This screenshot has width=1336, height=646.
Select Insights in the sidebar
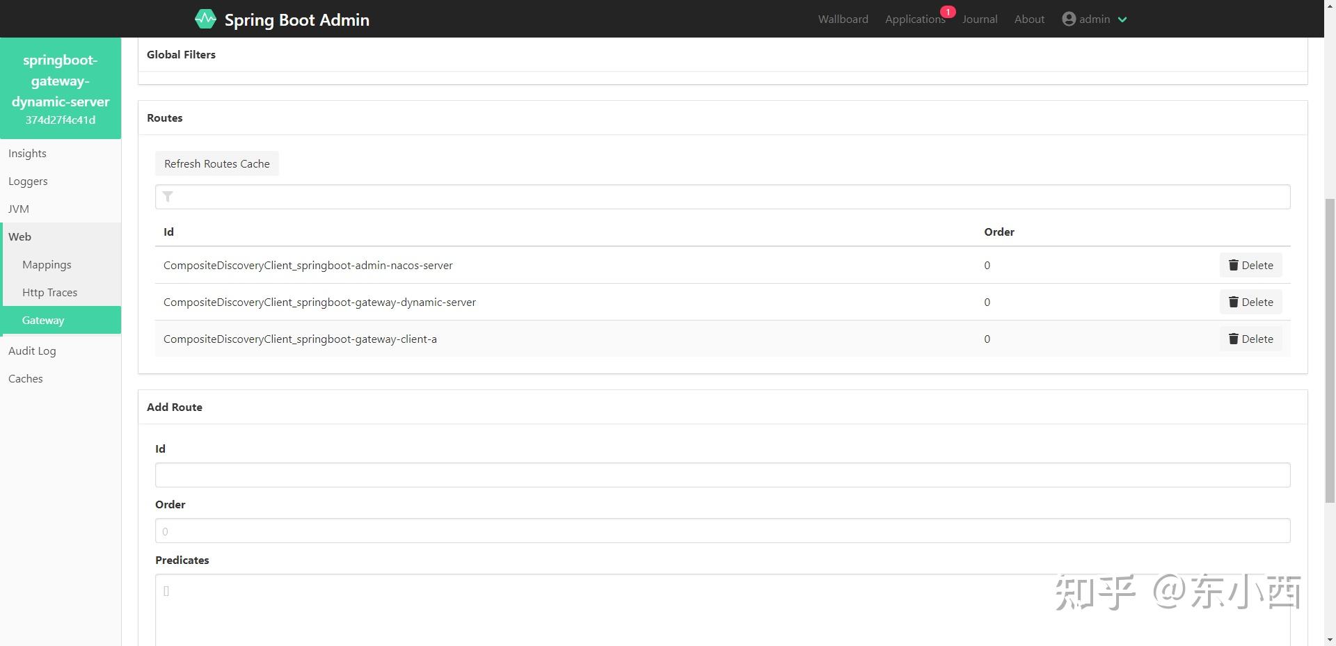pos(27,153)
